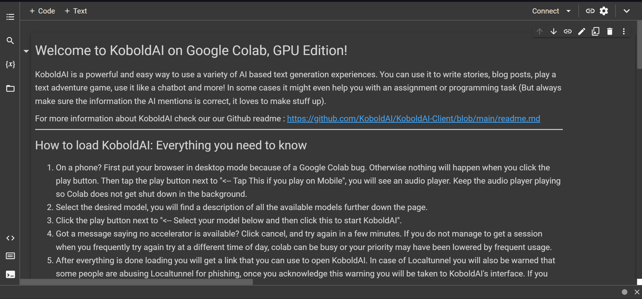The width and height of the screenshot is (642, 299).
Task: Open the code snippets panel
Action: (x=10, y=238)
